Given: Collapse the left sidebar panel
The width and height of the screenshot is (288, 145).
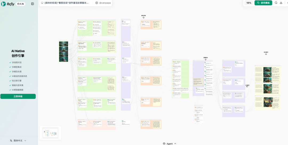Looking at the screenshot, I should click(33, 4).
